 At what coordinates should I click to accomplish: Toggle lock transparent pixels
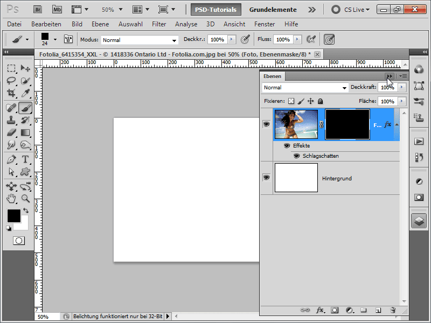(291, 101)
